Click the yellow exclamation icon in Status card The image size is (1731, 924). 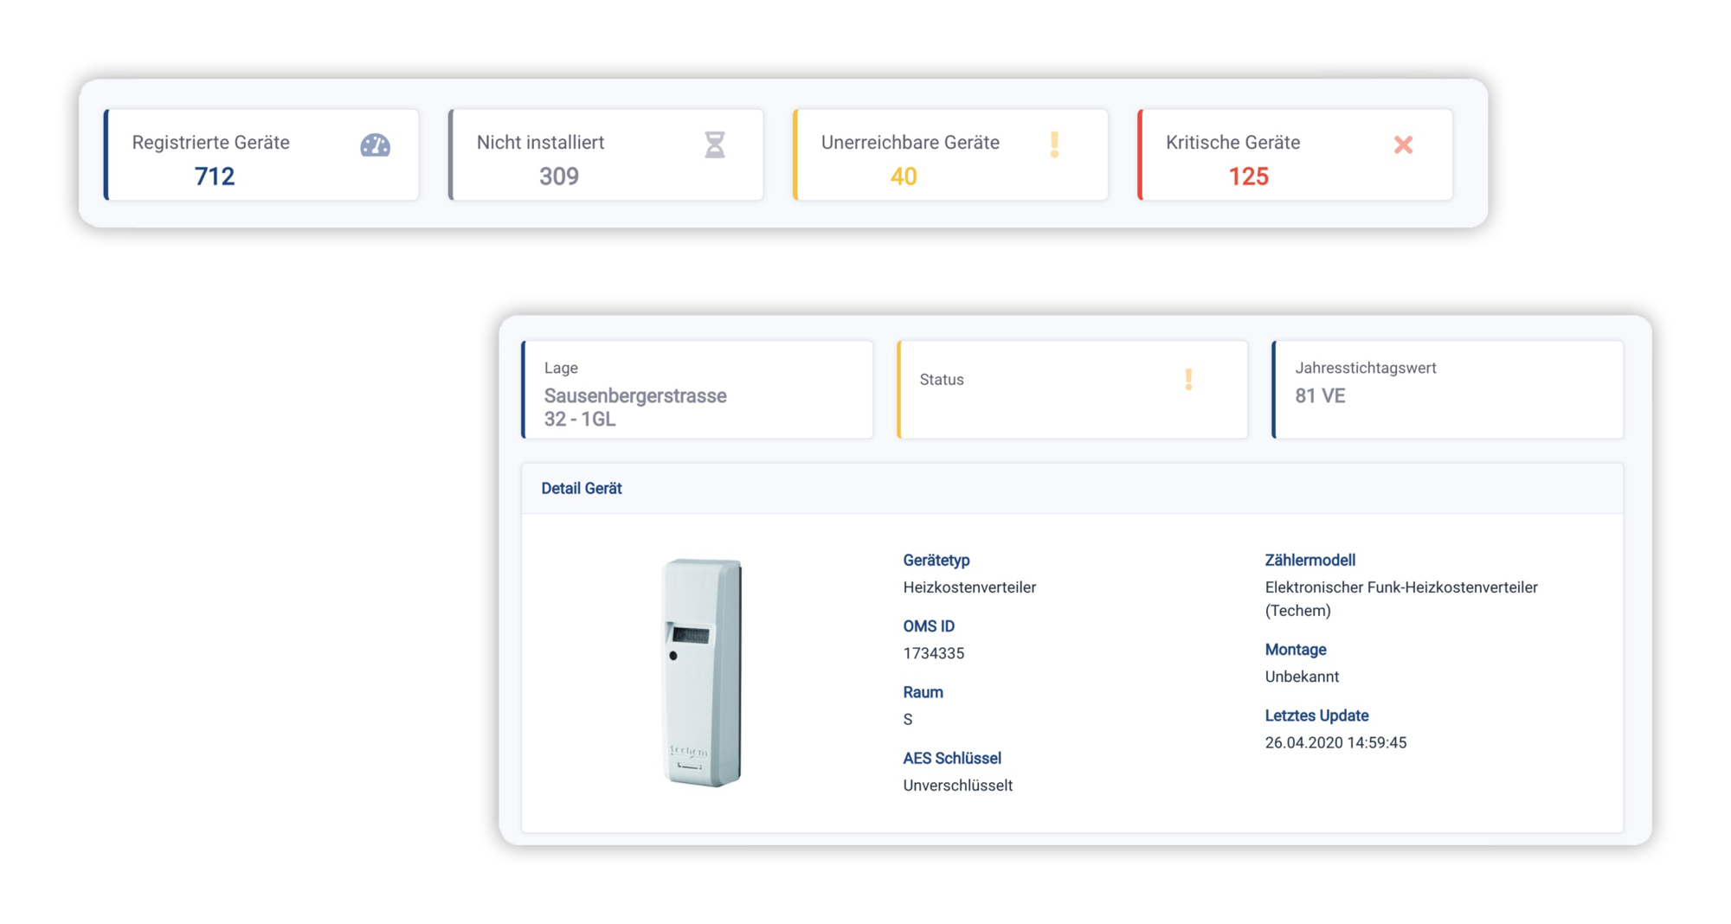pyautogui.click(x=1188, y=379)
